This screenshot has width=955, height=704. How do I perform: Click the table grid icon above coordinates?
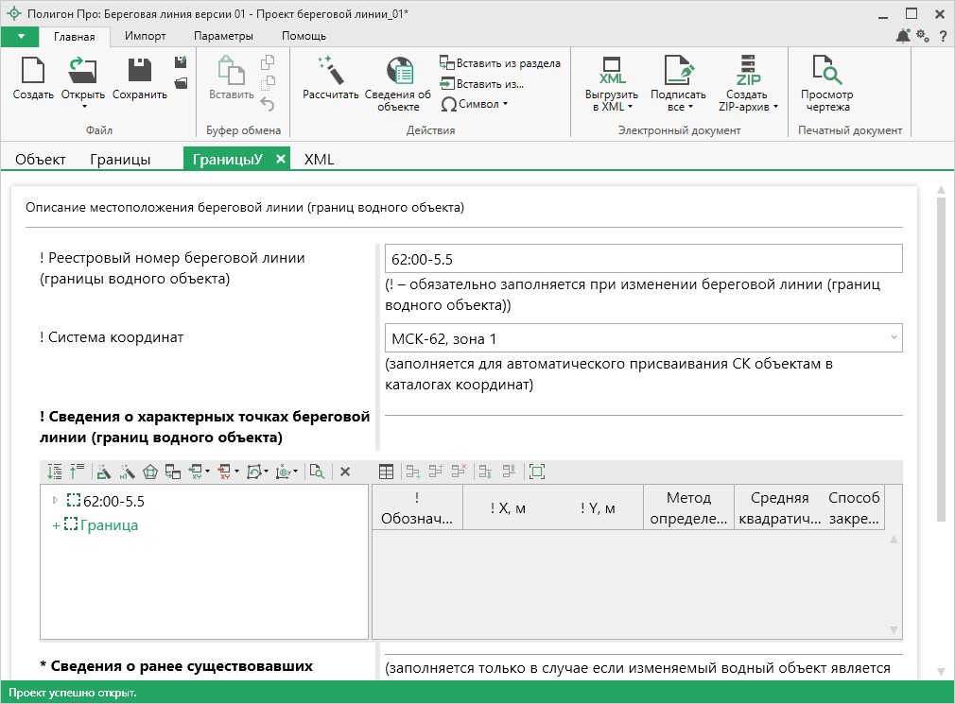click(387, 472)
